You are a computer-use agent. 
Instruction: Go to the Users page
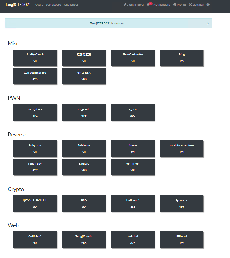[x=39, y=4]
